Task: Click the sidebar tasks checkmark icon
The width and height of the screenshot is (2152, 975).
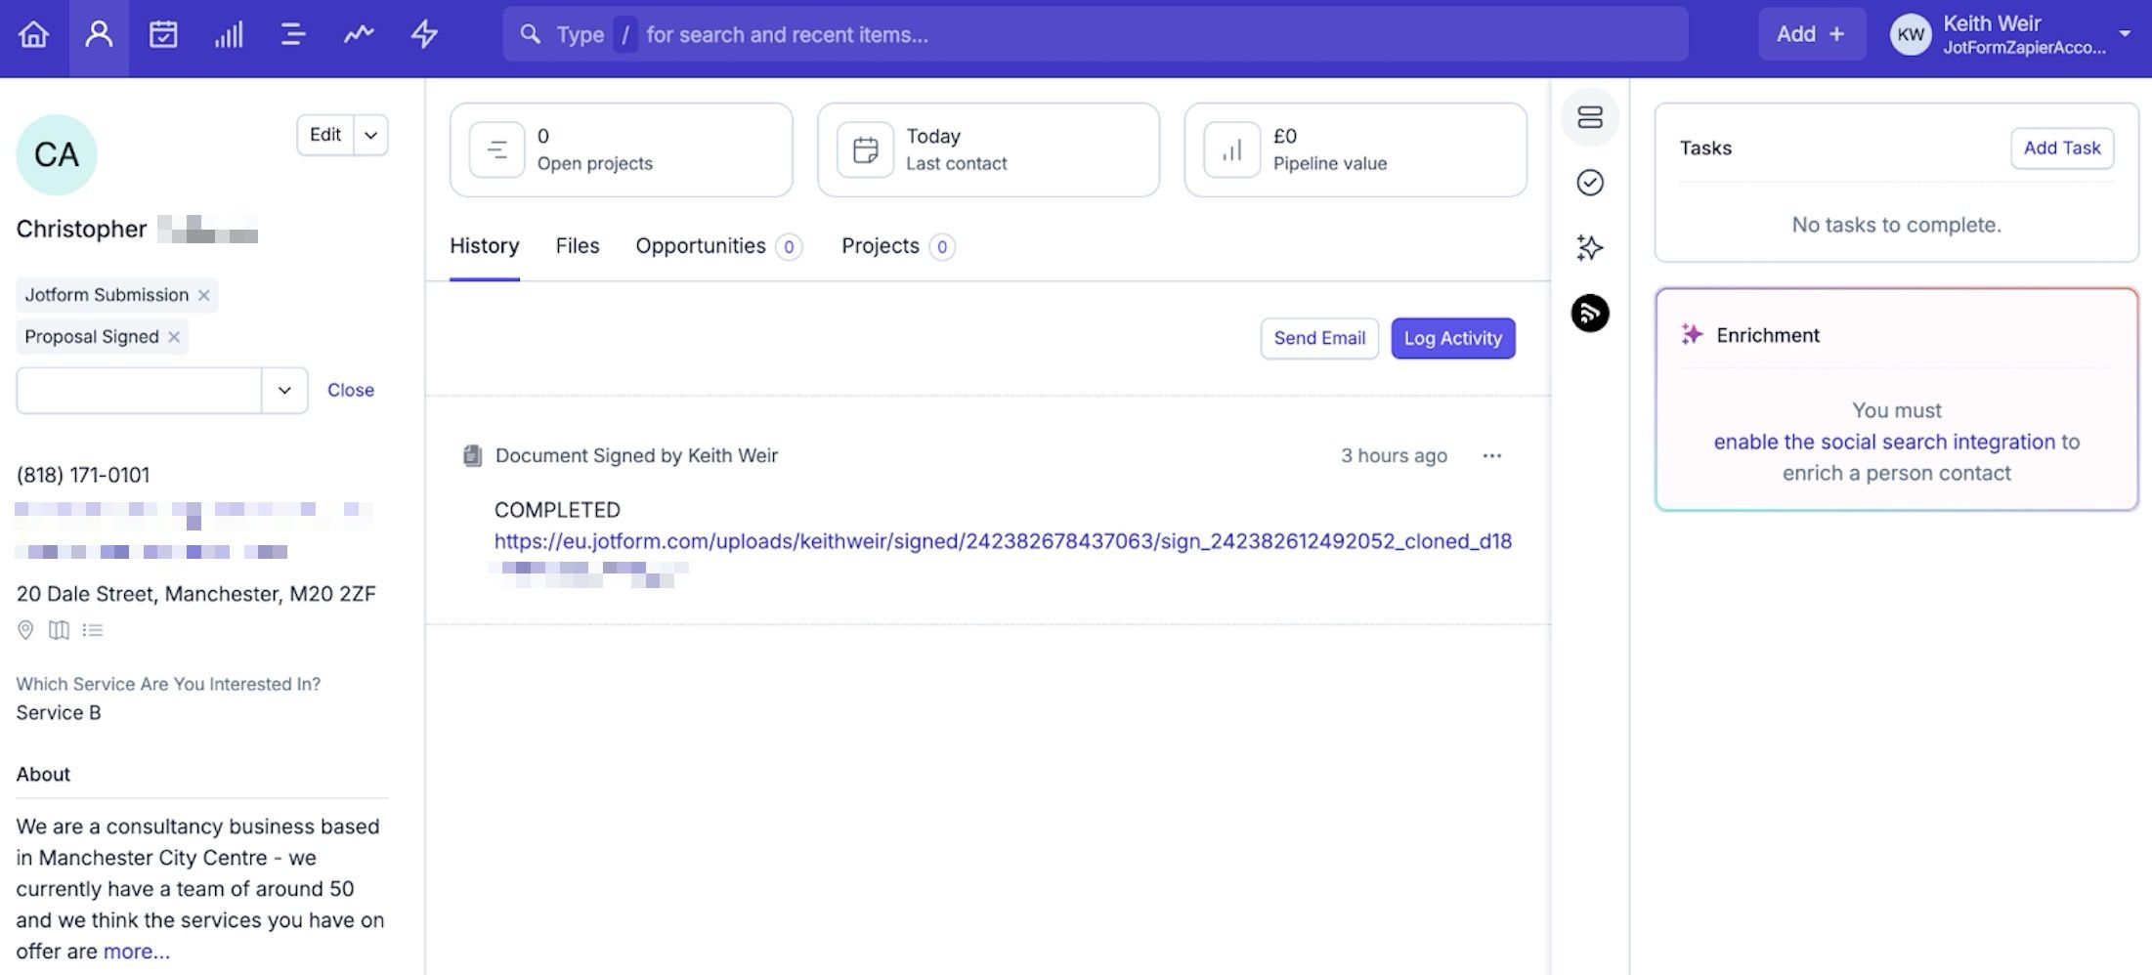Action: point(1589,183)
